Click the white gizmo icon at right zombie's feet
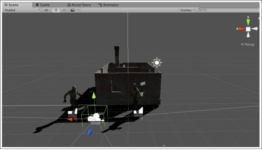Image resolution: width=262 pixels, height=150 pixels. tap(138, 110)
